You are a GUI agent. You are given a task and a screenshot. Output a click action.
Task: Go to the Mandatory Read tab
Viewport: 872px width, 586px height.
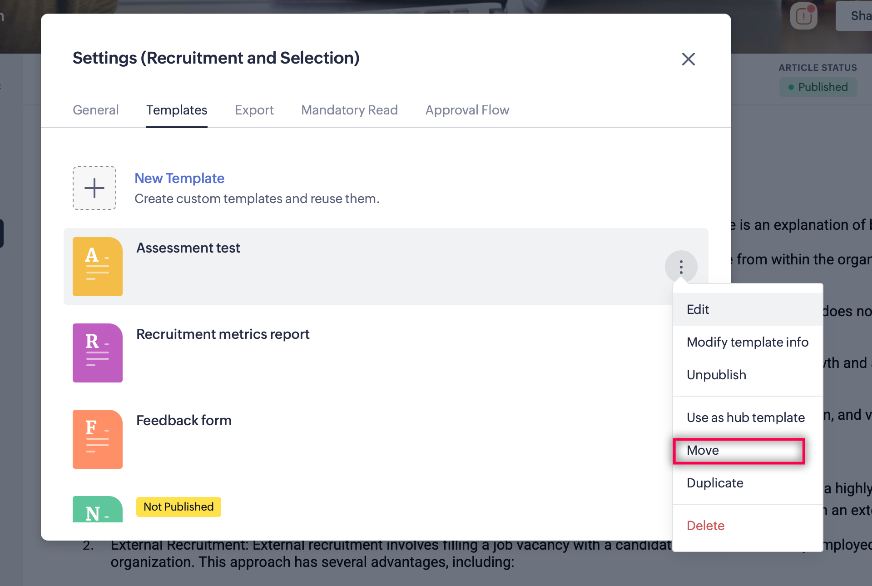[349, 110]
